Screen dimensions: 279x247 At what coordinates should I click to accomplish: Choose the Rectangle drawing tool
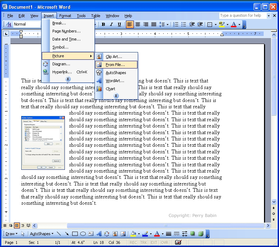click(75, 234)
